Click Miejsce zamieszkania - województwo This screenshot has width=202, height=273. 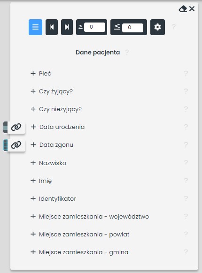point(90,216)
